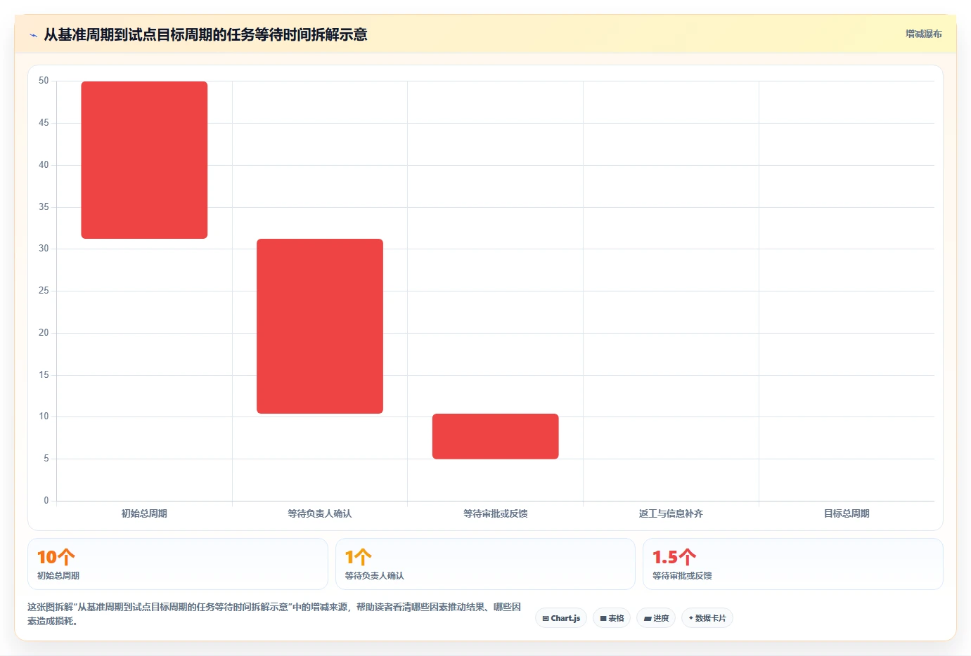Click the y-axis value 25
Screen dimensions: 971x656
(x=44, y=291)
